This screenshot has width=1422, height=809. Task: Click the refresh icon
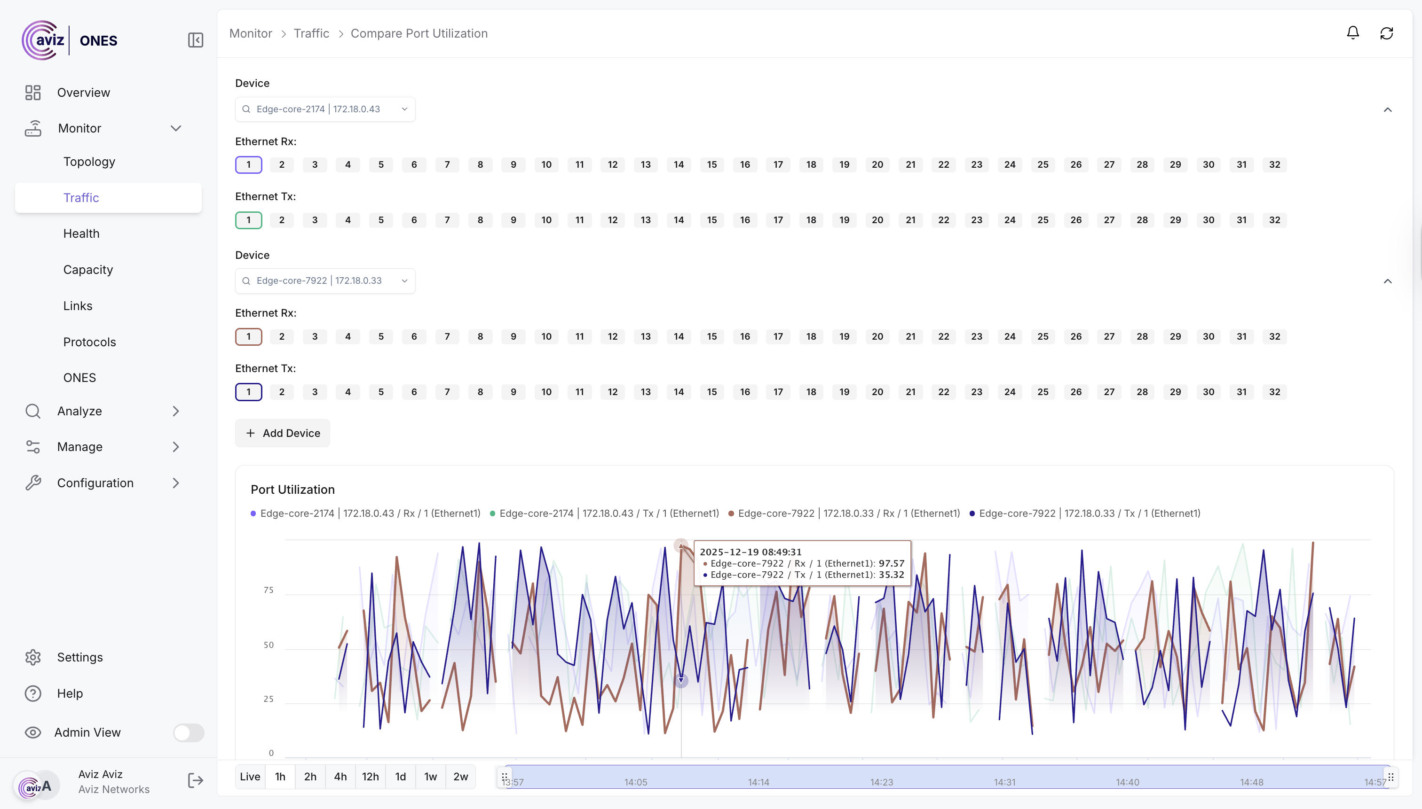1386,33
